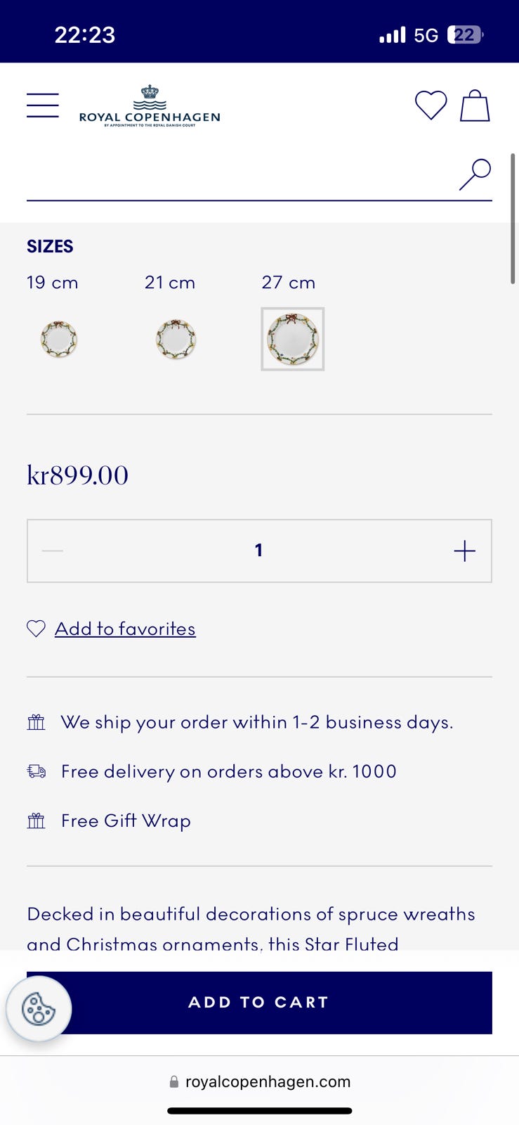Decrease quantity with the minus button
Screen dimensions: 519x1125
point(53,551)
